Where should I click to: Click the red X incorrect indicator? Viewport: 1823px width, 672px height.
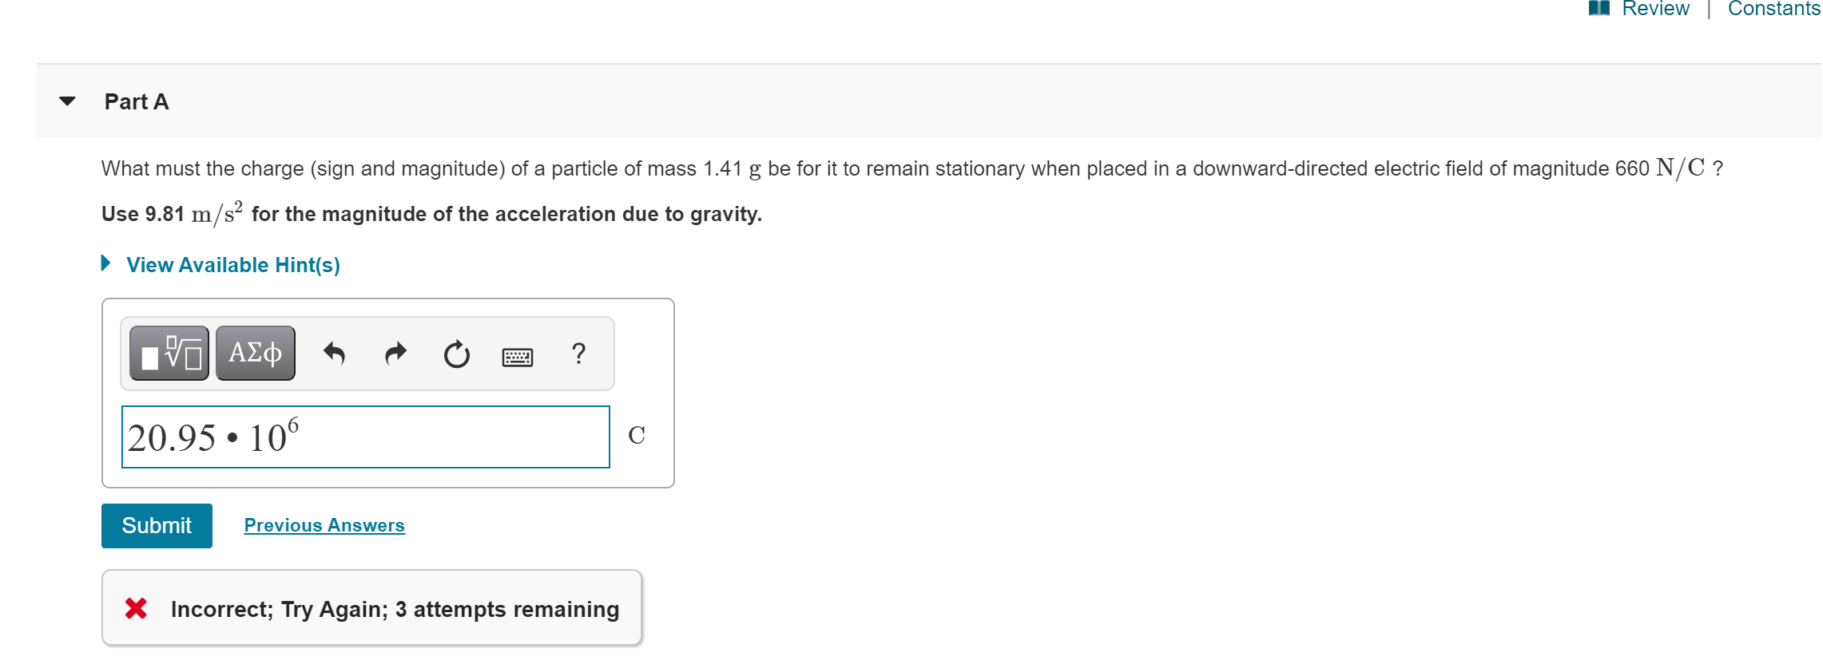[136, 608]
